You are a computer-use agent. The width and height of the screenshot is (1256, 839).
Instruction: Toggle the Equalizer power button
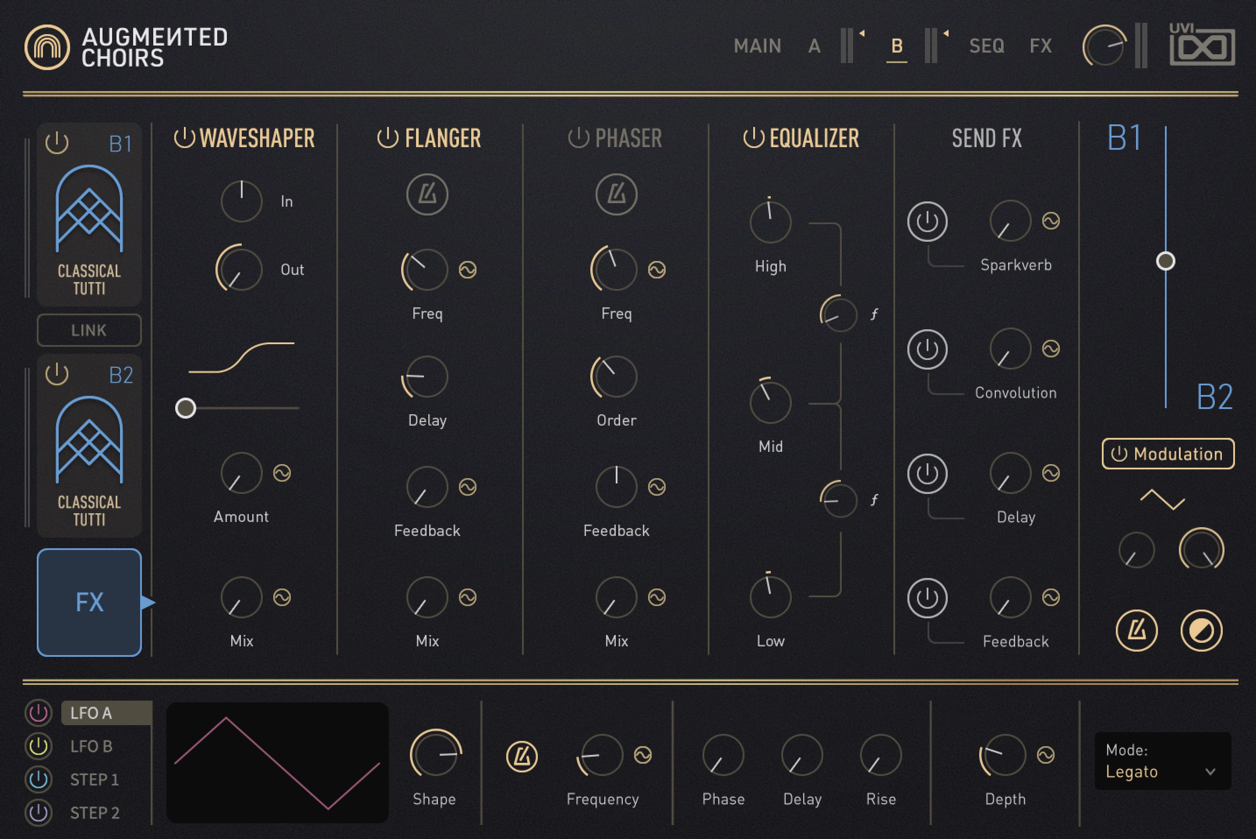point(754,138)
